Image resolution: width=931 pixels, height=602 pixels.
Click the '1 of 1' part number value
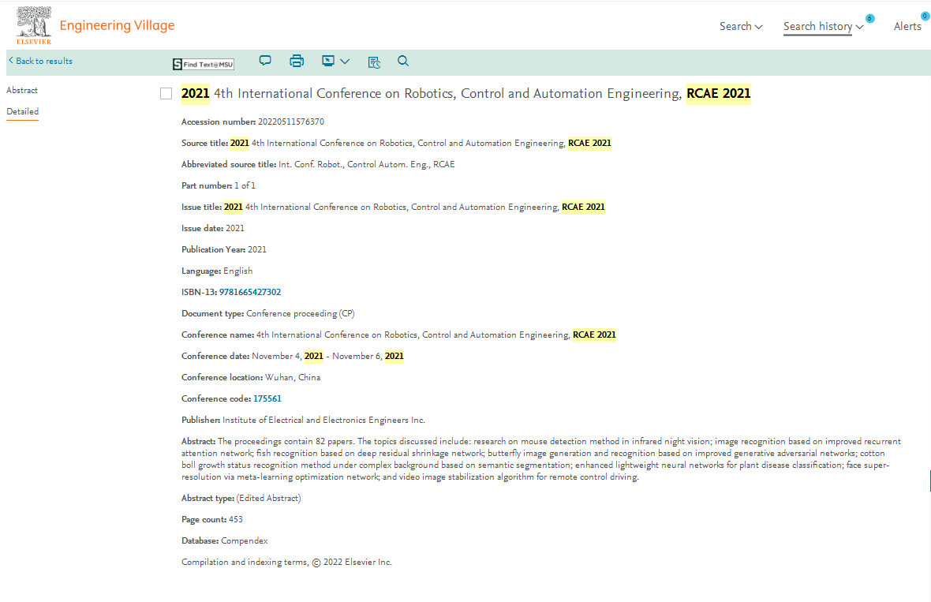[245, 186]
